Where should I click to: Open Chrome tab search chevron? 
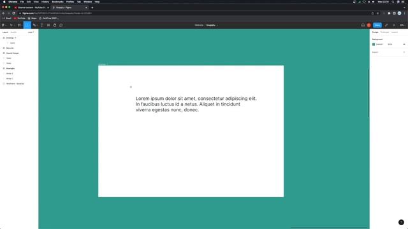[404, 8]
